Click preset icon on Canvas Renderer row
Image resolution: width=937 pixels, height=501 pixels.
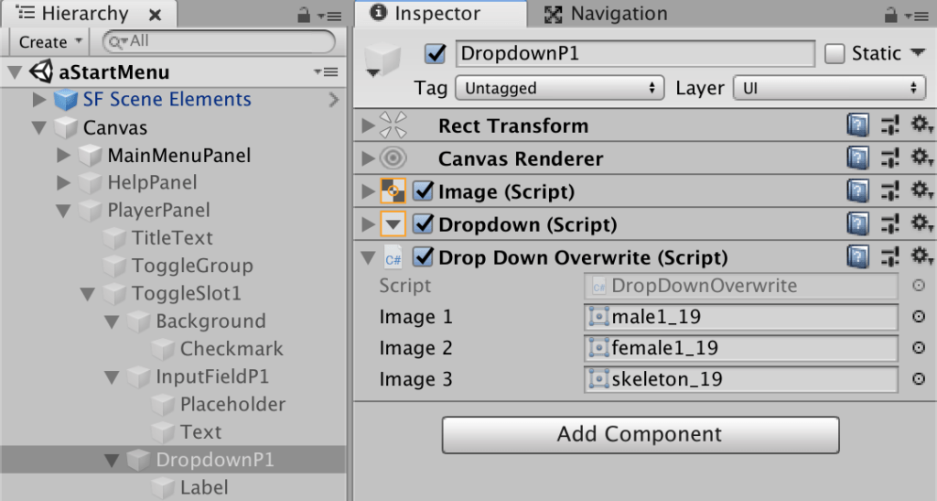tap(889, 159)
